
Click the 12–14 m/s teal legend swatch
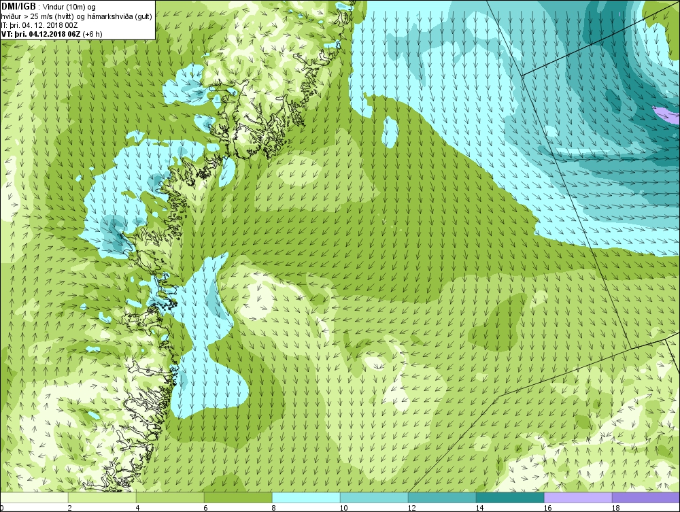tap(442, 498)
